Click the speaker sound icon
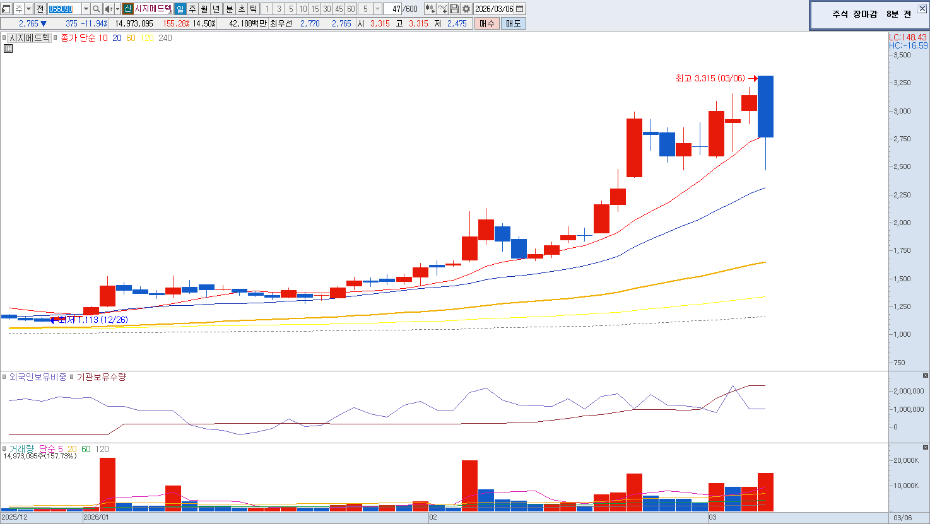This screenshot has width=930, height=524. pyautogui.click(x=109, y=9)
